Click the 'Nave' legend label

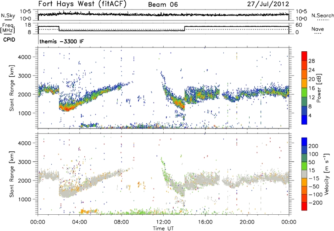(318, 29)
